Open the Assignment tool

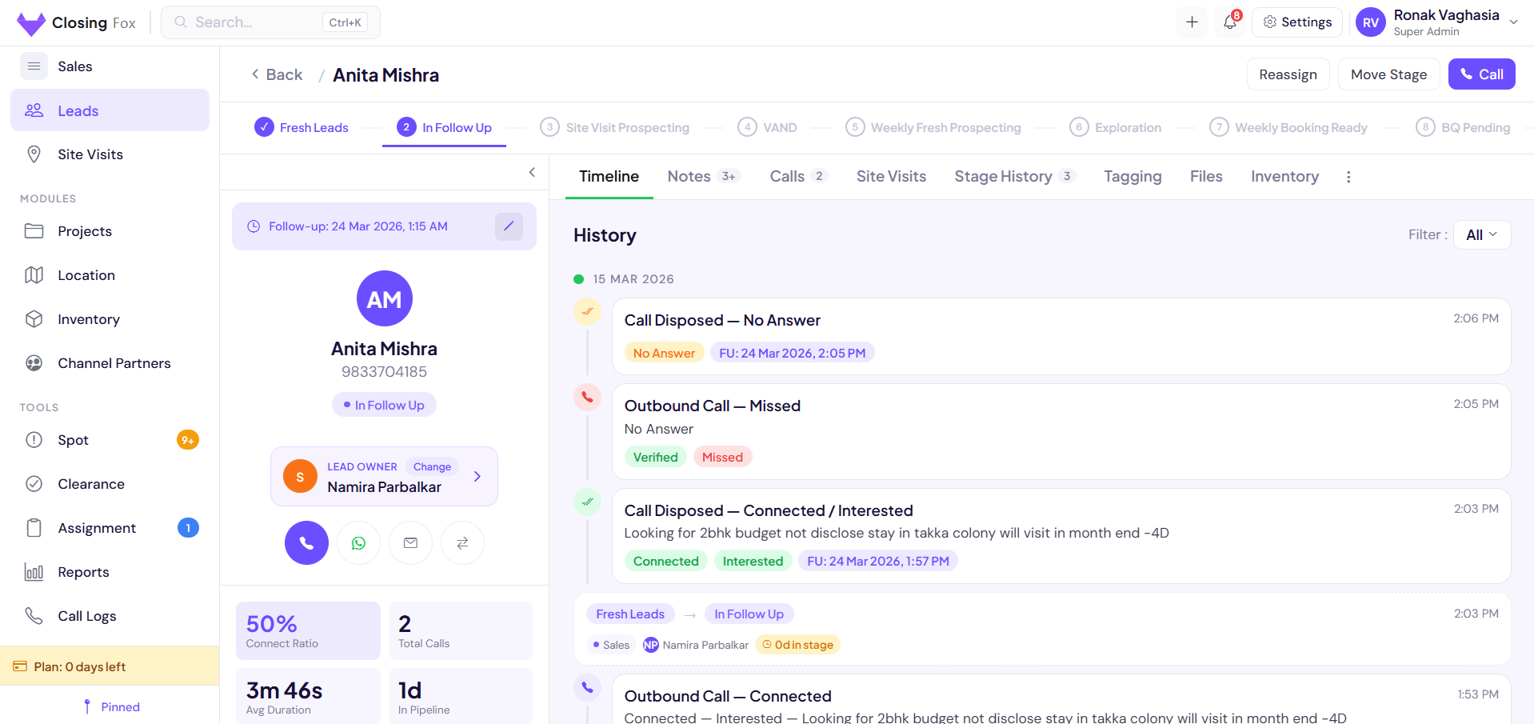click(x=96, y=528)
